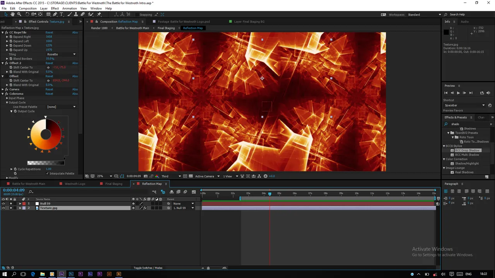Toggle Interpolate Palette checkbox
Screen dimensions: 495x278
click(48, 173)
